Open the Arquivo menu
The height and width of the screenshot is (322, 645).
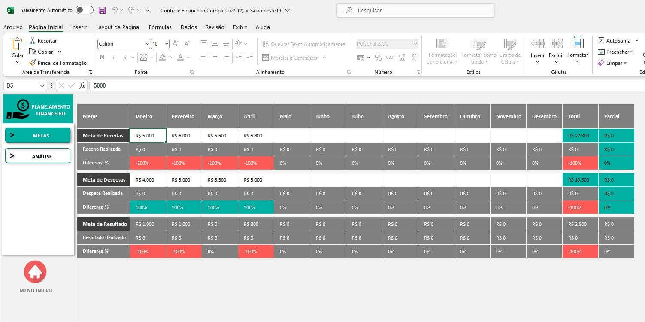[12, 27]
